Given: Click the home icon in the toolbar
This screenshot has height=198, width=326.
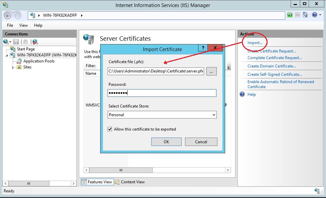Looking at the screenshot, I should (305, 15).
